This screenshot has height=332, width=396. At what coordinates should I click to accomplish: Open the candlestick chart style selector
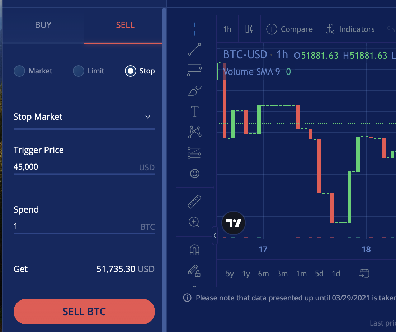point(249,29)
